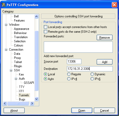
Task: Select the IPv4 radio button
Action: tap(69, 79)
